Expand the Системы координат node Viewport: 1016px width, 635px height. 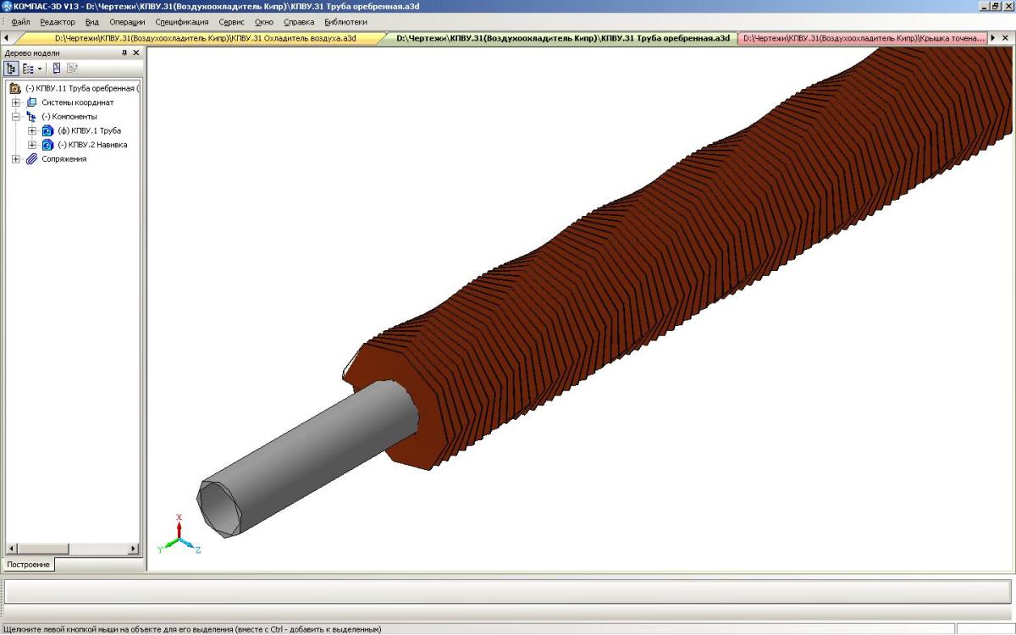pos(16,102)
